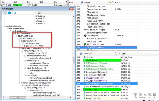Click the Cell camp on event icon
The height and width of the screenshot is (101, 159).
(85, 36)
